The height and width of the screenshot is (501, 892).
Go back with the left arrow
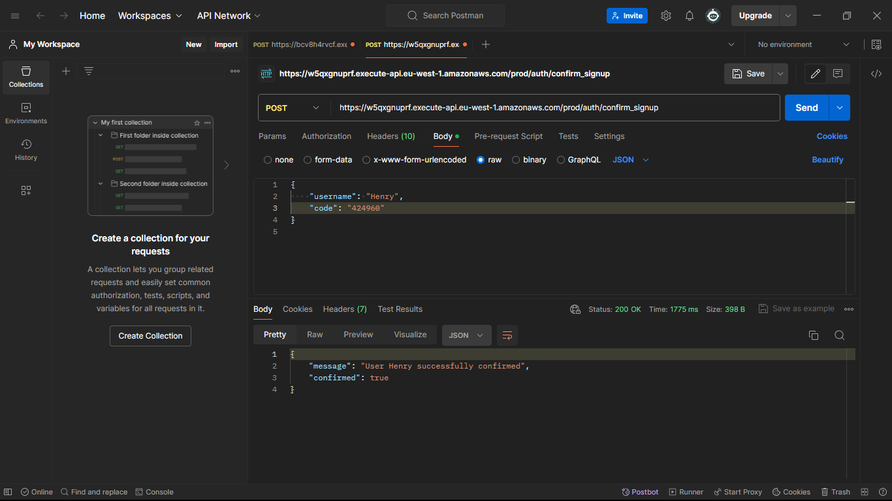click(x=40, y=16)
